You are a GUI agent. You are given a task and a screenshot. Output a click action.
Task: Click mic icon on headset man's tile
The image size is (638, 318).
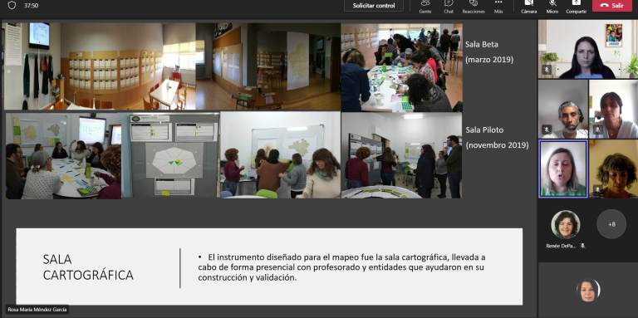pyautogui.click(x=547, y=130)
